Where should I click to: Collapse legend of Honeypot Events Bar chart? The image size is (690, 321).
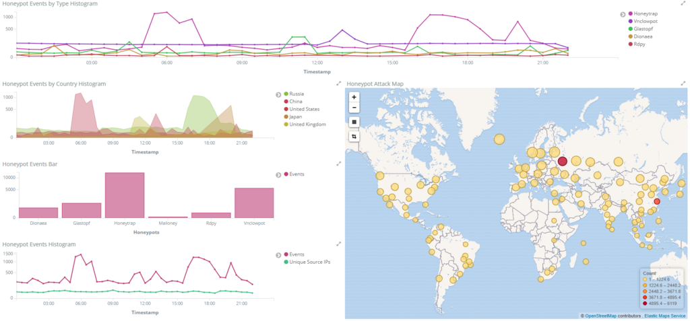[x=278, y=174]
